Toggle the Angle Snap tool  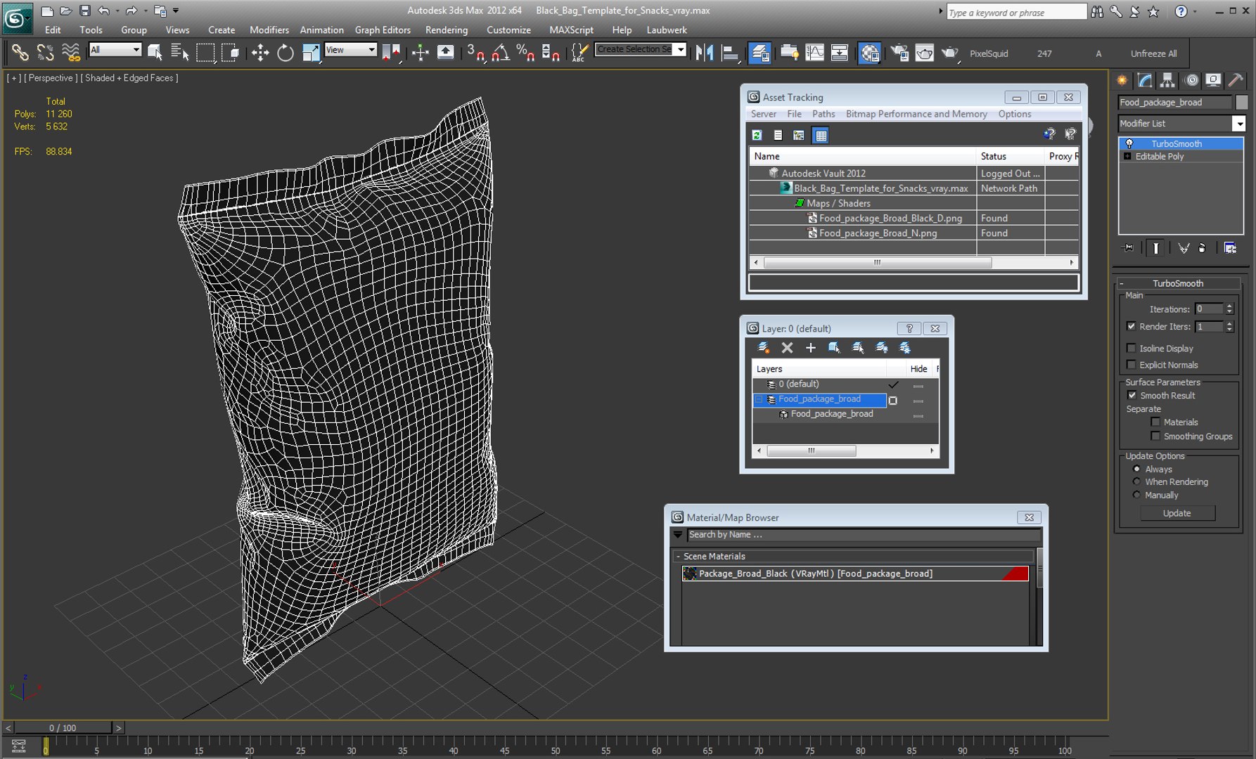coord(501,53)
